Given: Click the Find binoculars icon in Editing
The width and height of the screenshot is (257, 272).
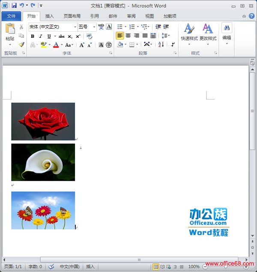Looking at the screenshot, I should point(227,28).
